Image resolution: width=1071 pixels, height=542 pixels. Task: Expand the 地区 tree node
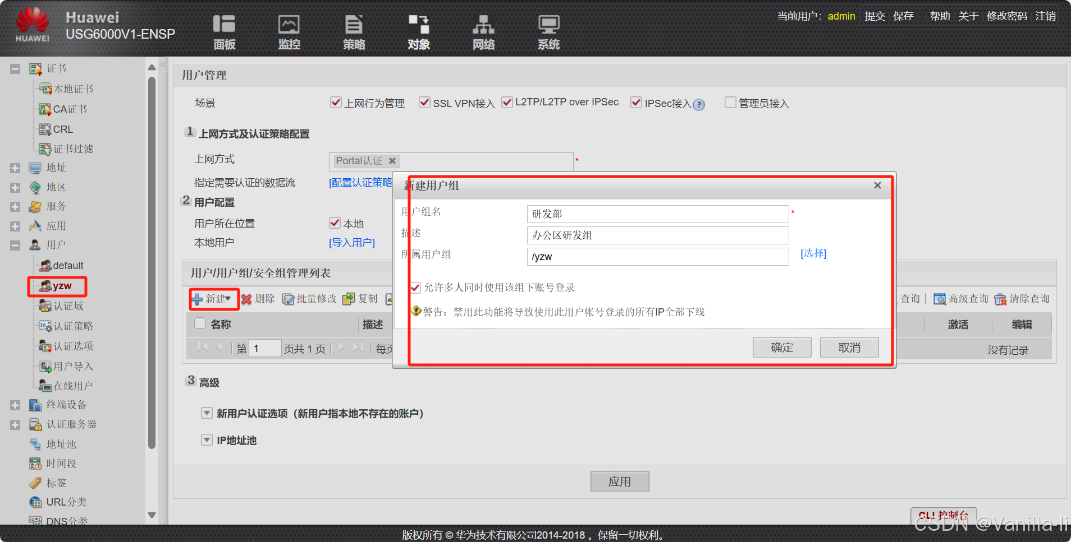coord(15,188)
